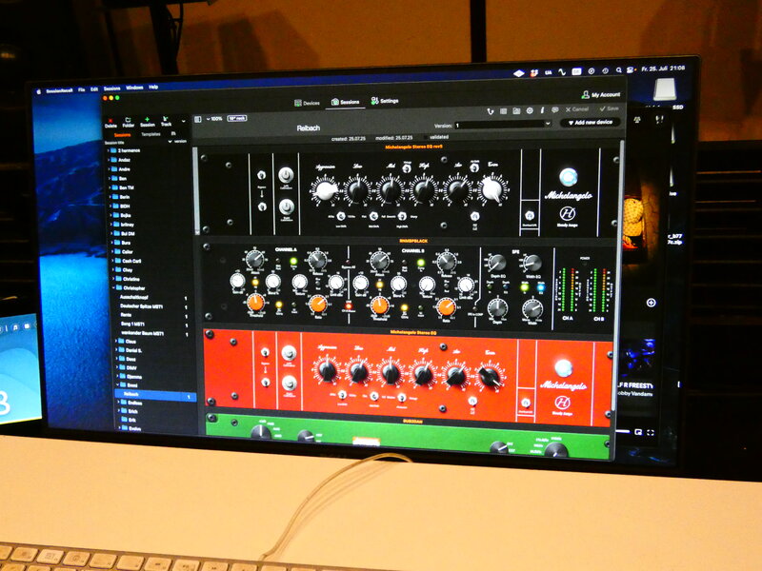Screen dimensions: 762x571
Task: Click the stethoscope icon in the top toolbar
Action: [491, 111]
